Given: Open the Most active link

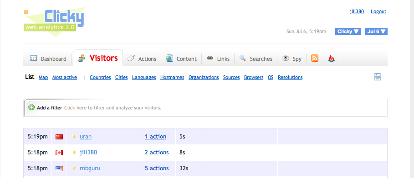Looking at the screenshot, I should (65, 77).
